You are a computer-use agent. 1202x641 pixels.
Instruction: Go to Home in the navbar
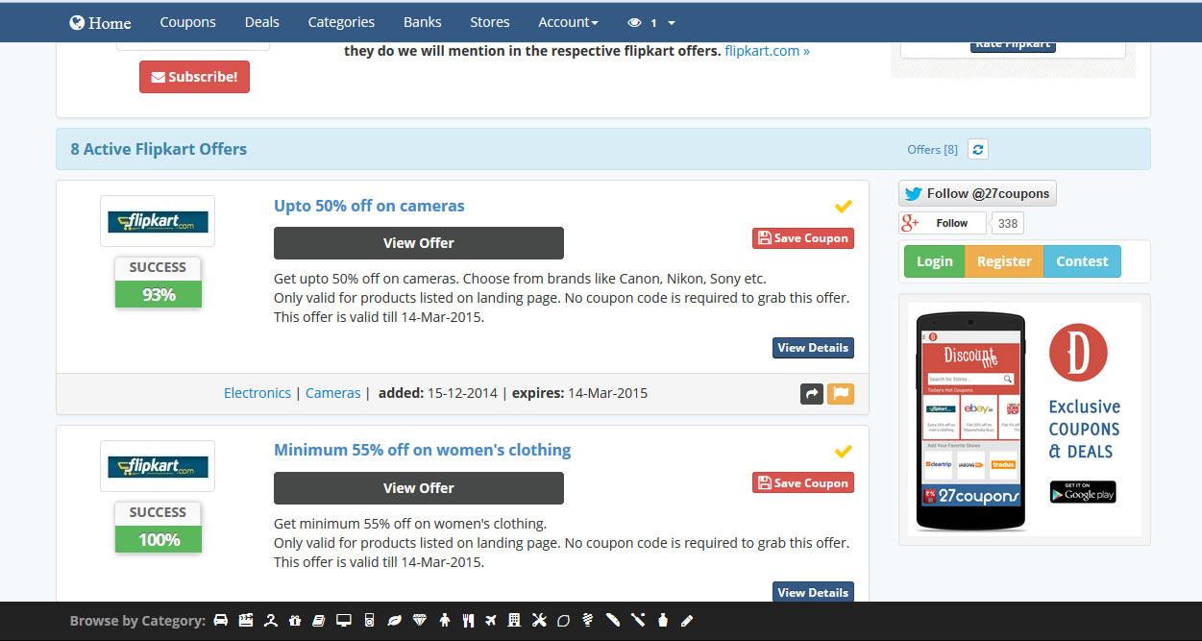100,22
